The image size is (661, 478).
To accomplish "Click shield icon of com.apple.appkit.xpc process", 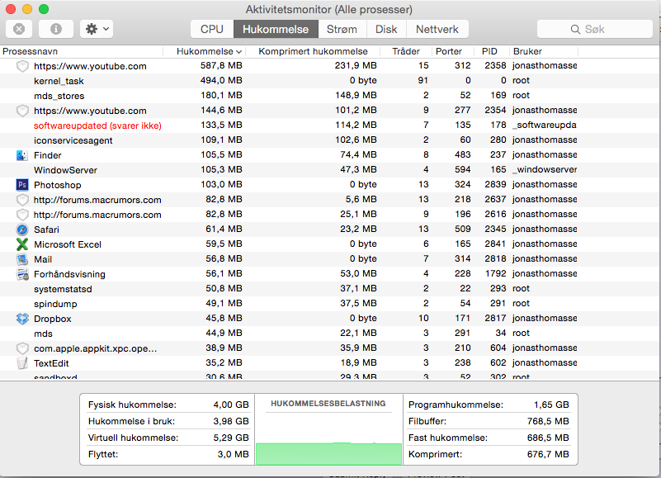I will point(22,348).
